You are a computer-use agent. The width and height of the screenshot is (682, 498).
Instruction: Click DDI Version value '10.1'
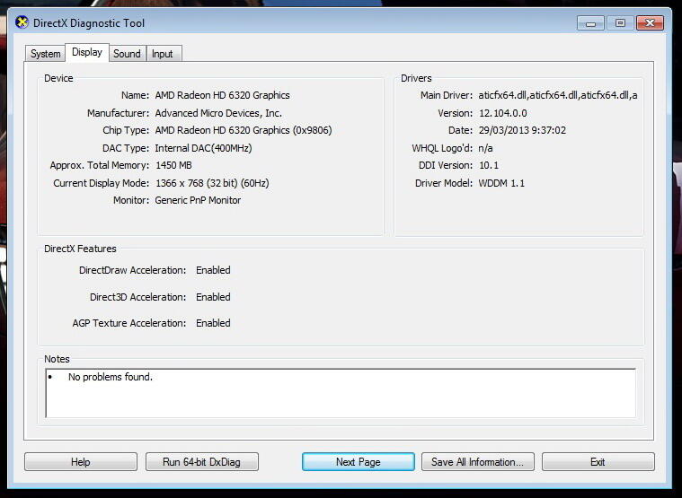pos(489,165)
